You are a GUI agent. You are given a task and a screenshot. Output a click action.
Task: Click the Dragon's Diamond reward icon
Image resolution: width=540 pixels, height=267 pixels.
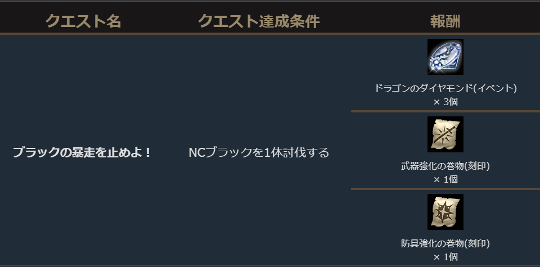click(445, 57)
